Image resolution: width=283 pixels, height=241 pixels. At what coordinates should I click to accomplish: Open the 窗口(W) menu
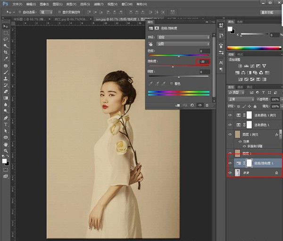click(127, 4)
